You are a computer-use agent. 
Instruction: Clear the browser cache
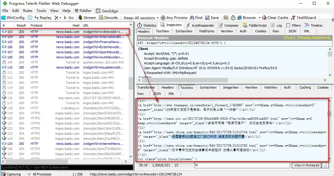pos(275,18)
